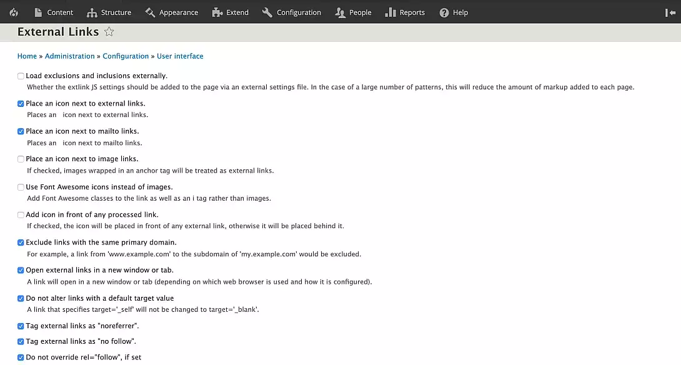681x365 pixels.
Task: Disable Open external links in a new window
Action: tap(20, 270)
